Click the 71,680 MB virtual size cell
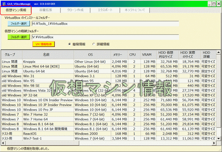 [168, 100]
